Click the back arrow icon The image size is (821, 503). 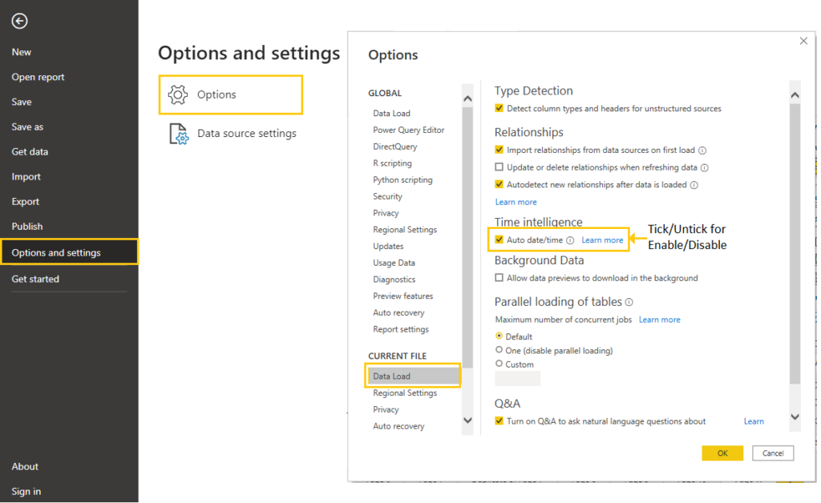tap(19, 21)
